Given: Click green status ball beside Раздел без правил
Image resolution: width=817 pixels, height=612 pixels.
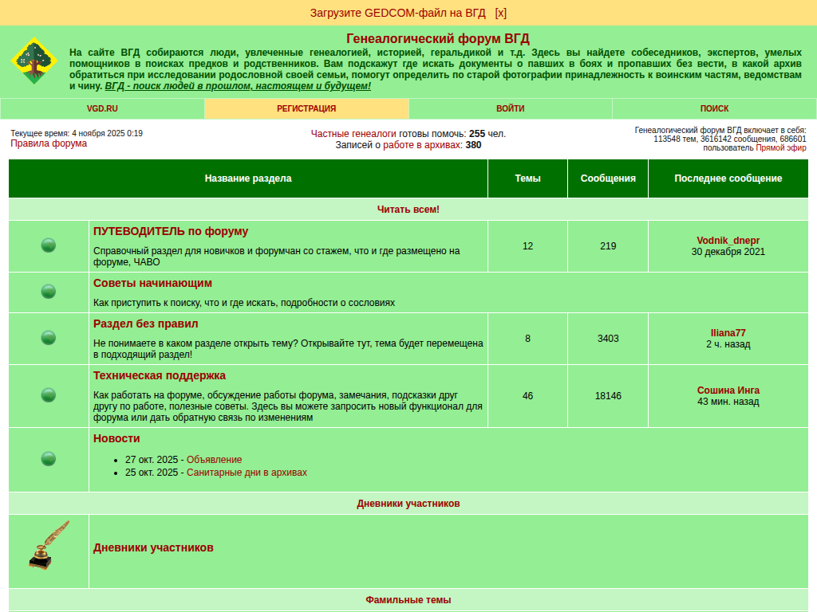Looking at the screenshot, I should coord(49,338).
